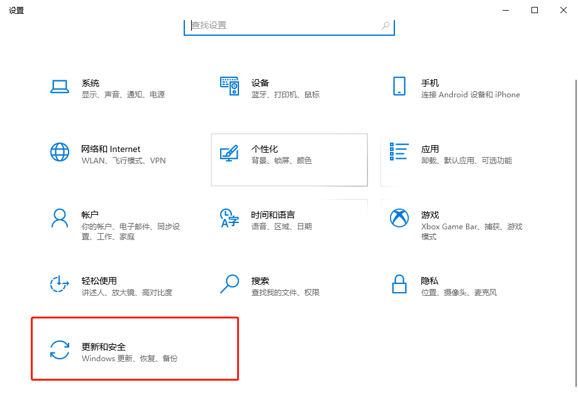The image size is (578, 397).
Task: Click inside the 查找设置 search box
Action: click(x=277, y=26)
